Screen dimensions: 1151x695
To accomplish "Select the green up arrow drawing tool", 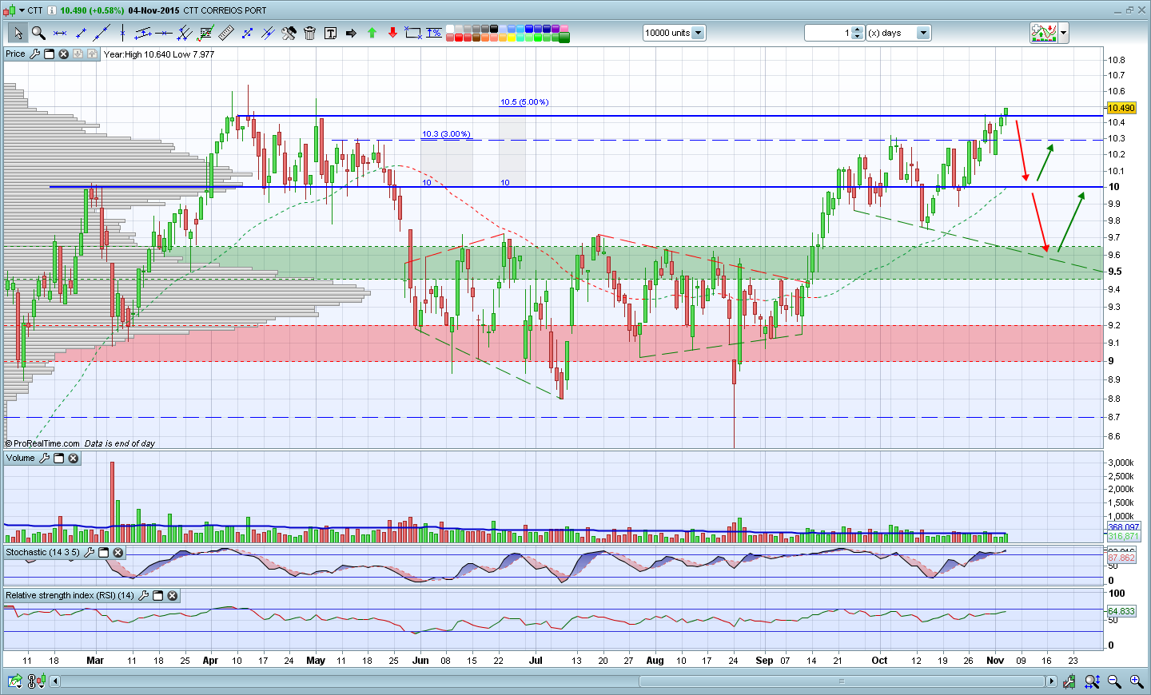I will point(372,33).
